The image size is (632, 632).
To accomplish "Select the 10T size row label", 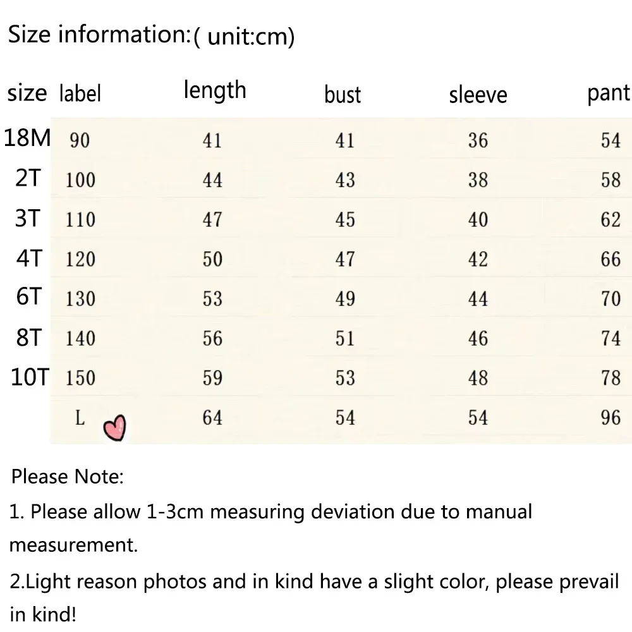I will coord(30,377).
